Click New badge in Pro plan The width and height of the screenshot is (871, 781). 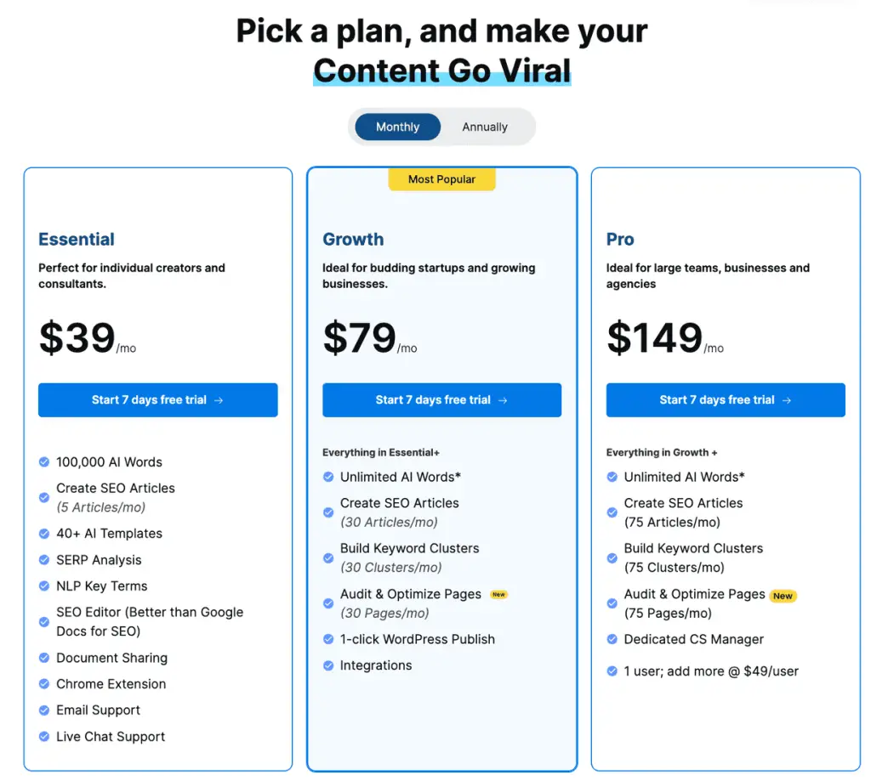pos(783,596)
